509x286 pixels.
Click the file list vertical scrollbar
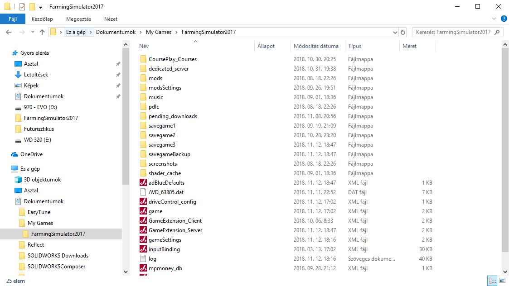pyautogui.click(x=505, y=150)
